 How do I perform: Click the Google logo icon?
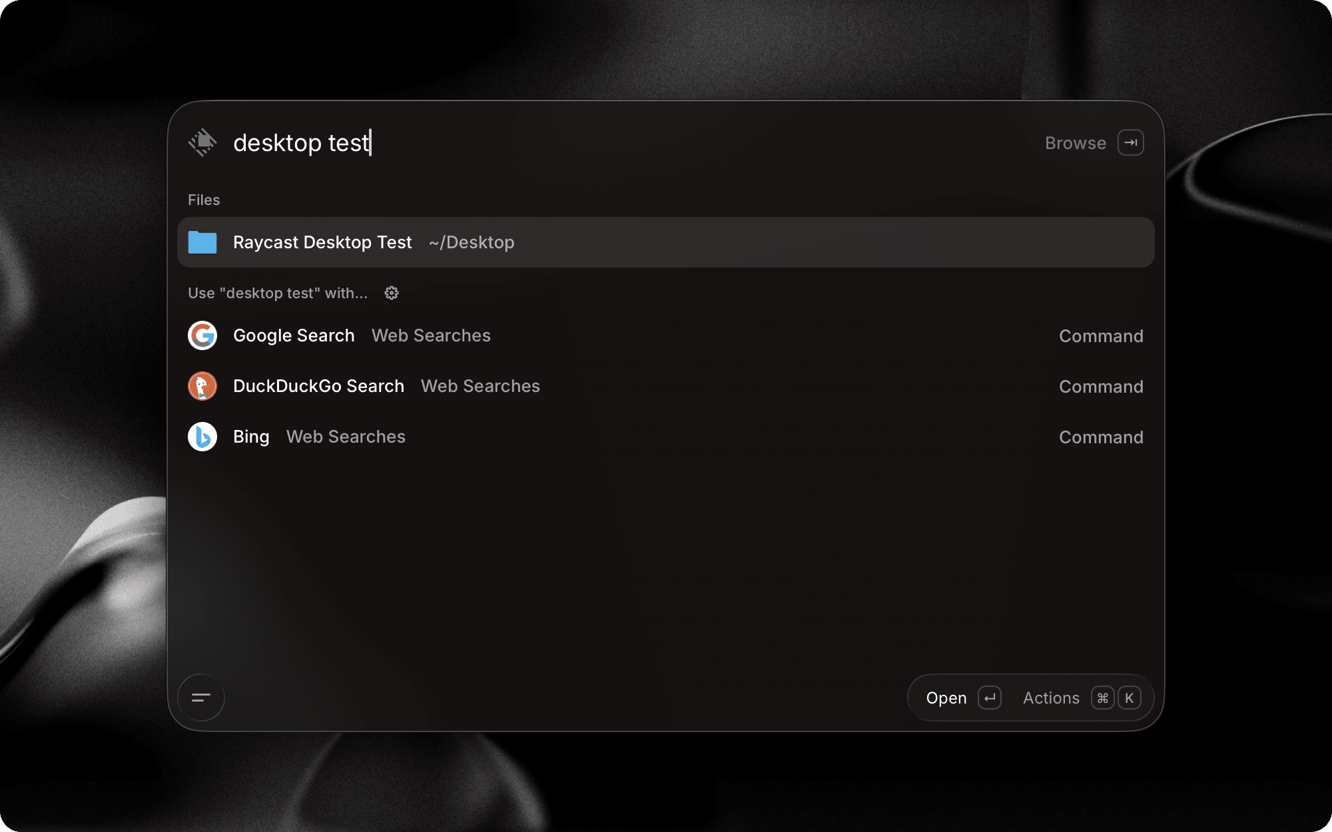(x=202, y=335)
